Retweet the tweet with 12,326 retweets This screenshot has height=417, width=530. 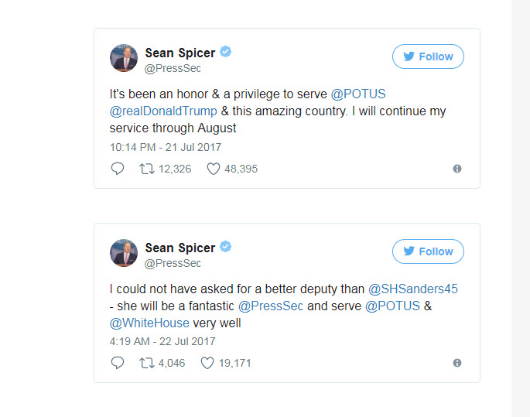(146, 169)
